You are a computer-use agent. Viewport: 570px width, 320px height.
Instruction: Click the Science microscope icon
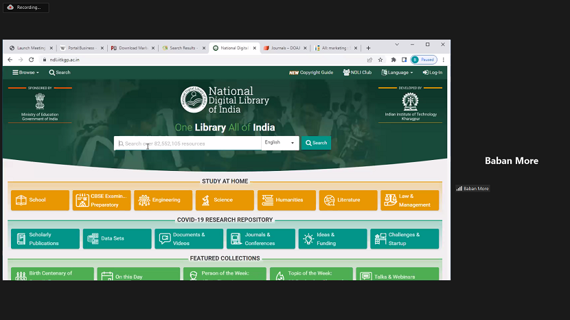pos(205,200)
